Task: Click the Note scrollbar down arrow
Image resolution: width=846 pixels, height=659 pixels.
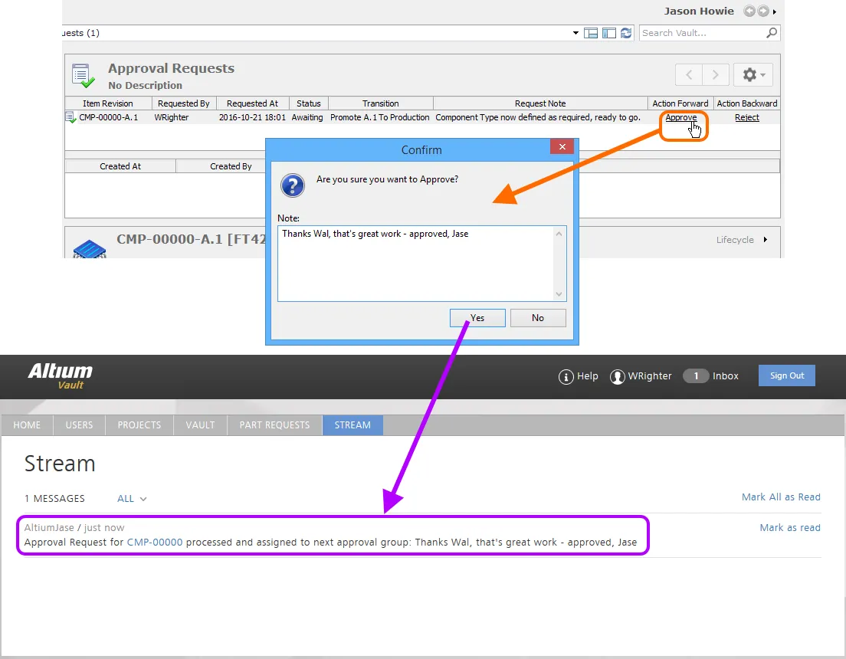Action: click(559, 294)
